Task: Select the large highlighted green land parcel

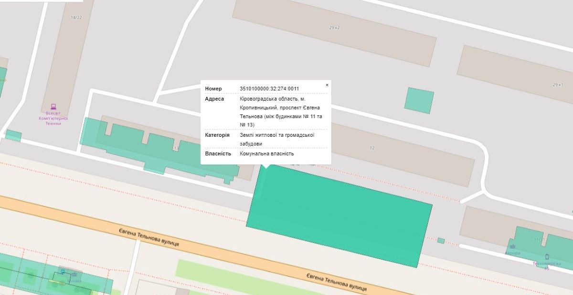Action: 339,215
